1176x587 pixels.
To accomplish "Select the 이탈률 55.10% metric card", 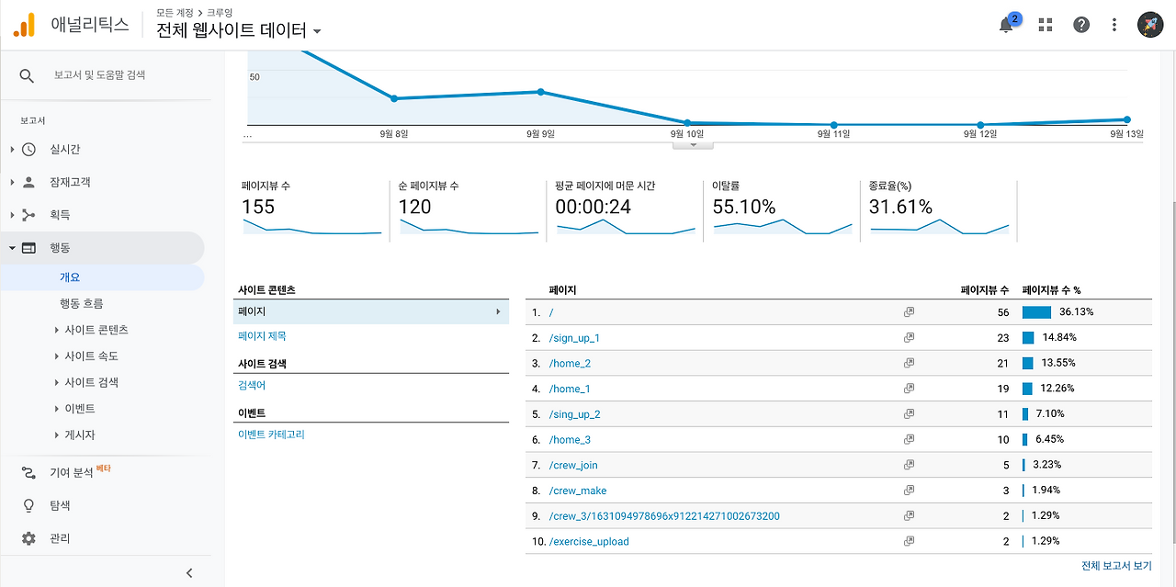I will pyautogui.click(x=782, y=209).
